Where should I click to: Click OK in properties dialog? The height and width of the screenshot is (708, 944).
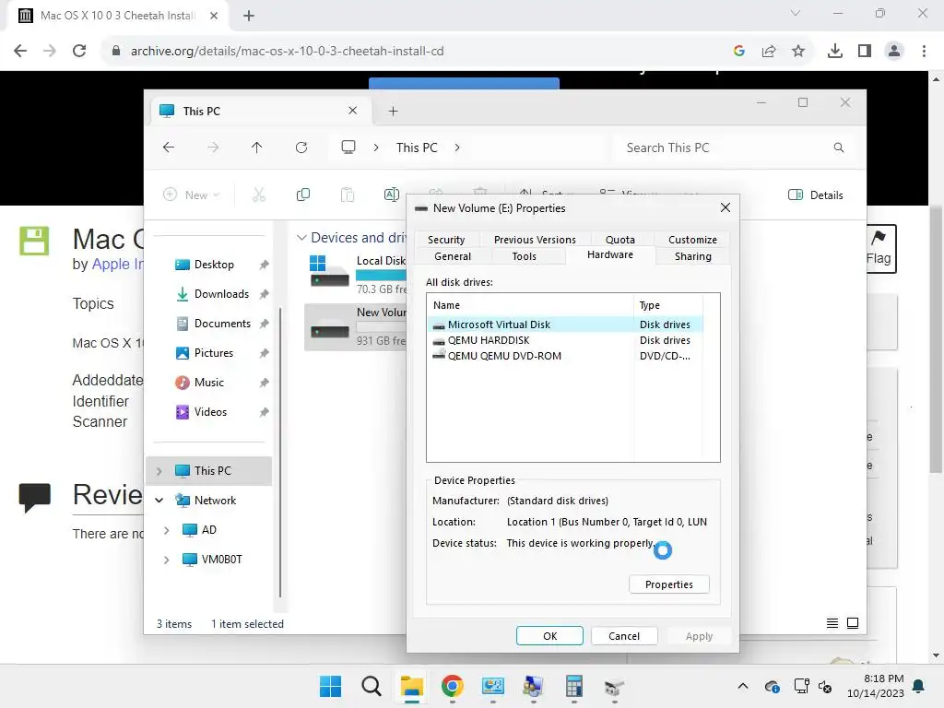(549, 636)
